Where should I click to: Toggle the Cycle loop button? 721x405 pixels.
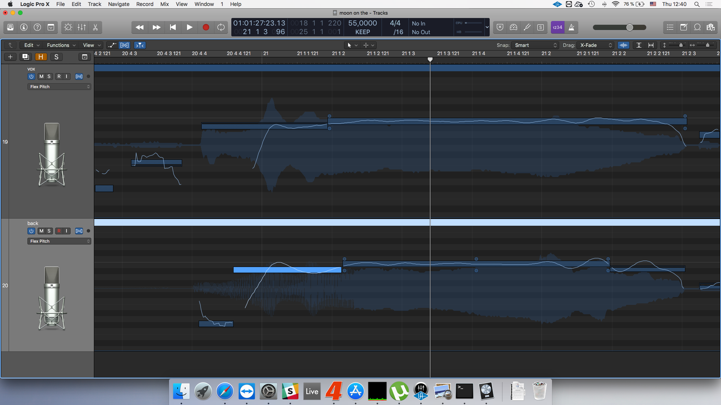click(221, 27)
